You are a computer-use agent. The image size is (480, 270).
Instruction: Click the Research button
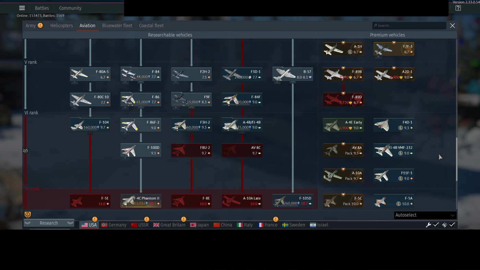click(49, 223)
